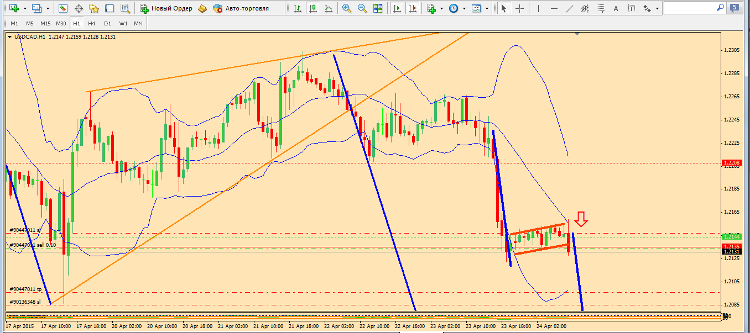The width and height of the screenshot is (750, 333).
Task: Switch to M5 timeframe
Action: pyautogui.click(x=30, y=23)
